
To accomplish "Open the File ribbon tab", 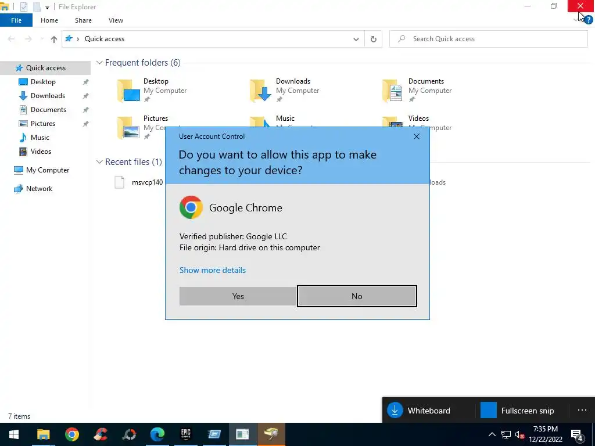I will [x=16, y=20].
